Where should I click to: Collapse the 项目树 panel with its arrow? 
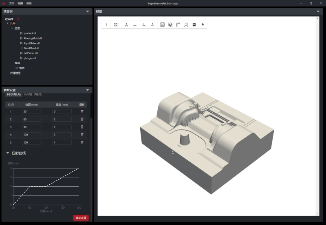coord(88,11)
